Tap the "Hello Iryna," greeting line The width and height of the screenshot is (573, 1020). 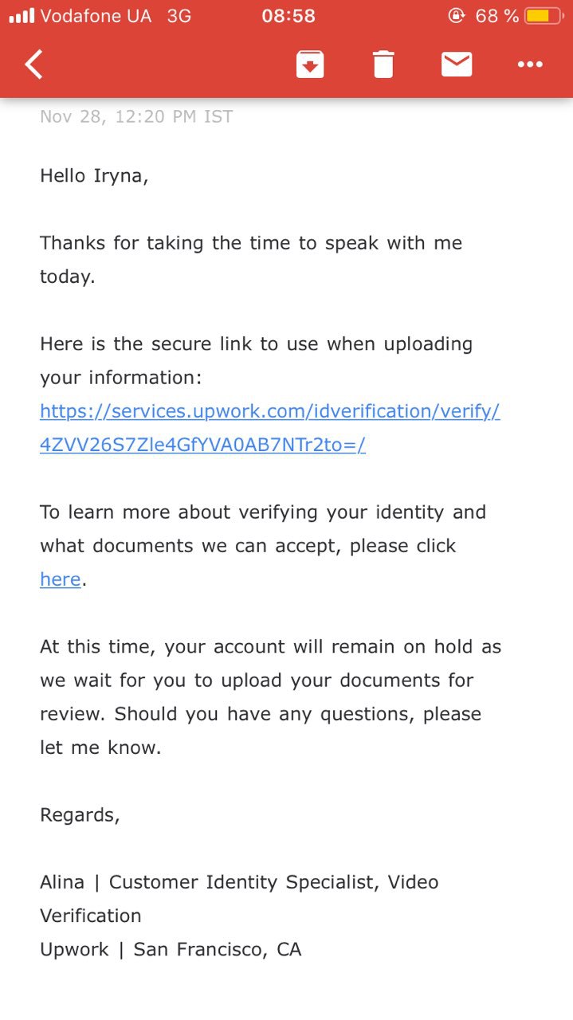pos(94,175)
